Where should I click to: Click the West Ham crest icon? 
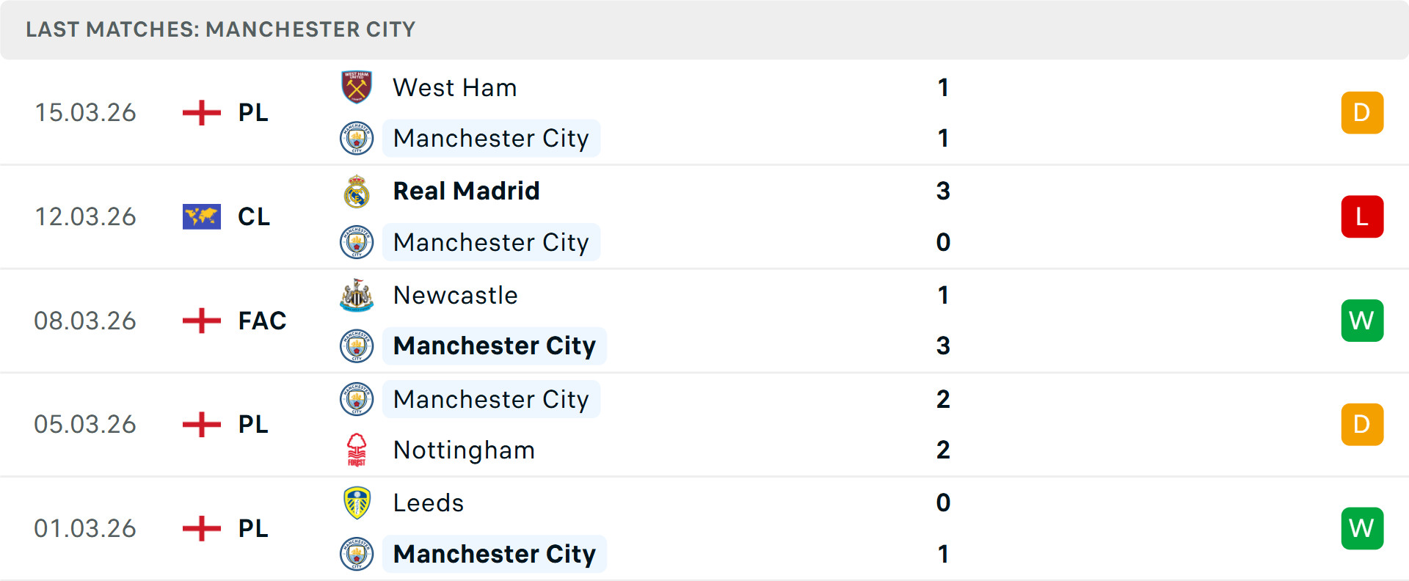(357, 87)
